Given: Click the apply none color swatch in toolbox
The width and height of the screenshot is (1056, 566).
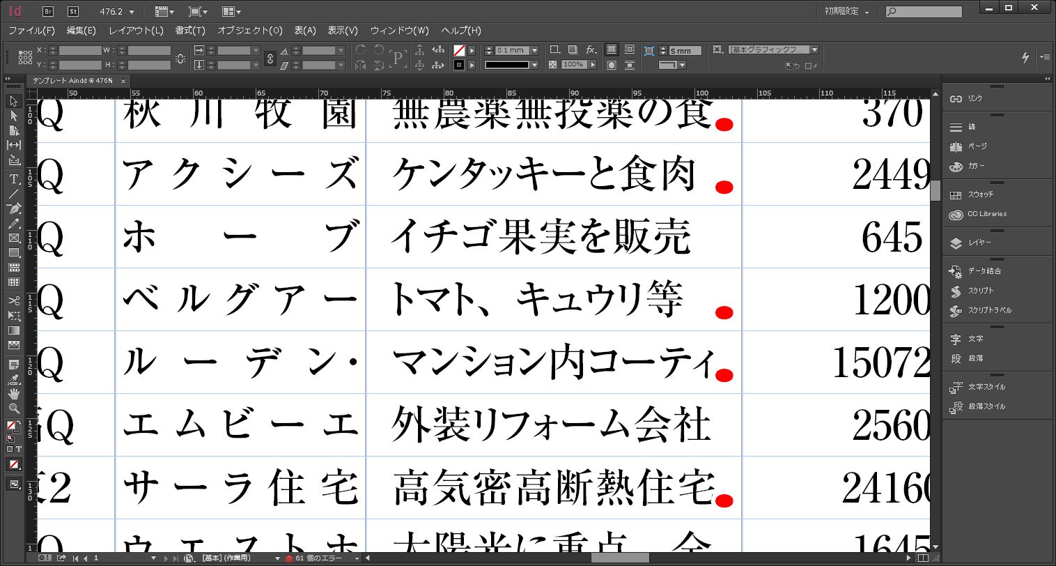Looking at the screenshot, I should point(14,464).
